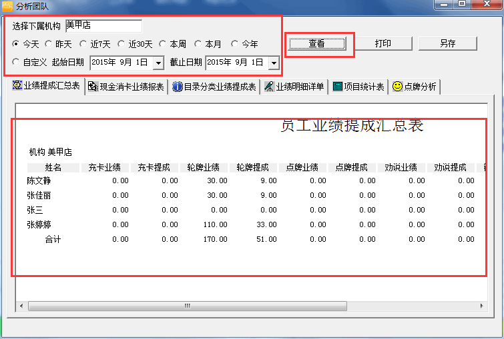Click the 点牌提成 column header
The image size is (504, 339).
pos(352,167)
